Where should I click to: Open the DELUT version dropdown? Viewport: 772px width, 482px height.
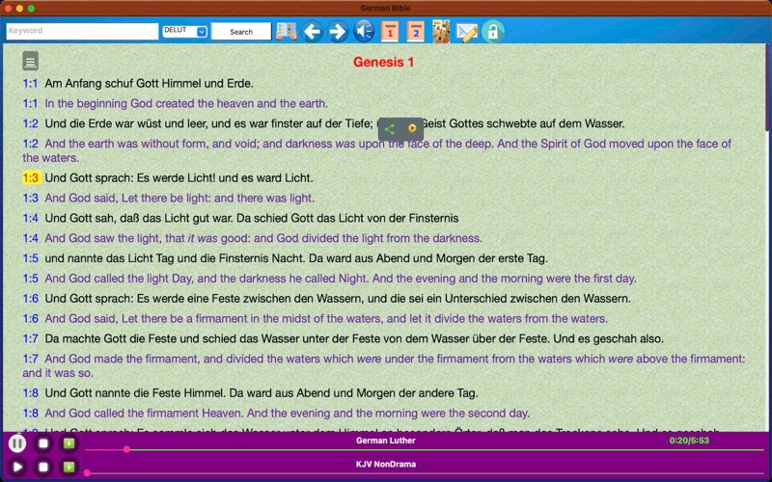pos(184,32)
